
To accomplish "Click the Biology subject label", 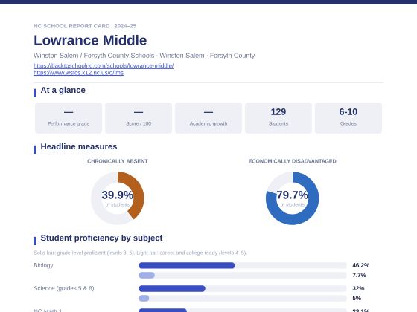I will (43, 265).
